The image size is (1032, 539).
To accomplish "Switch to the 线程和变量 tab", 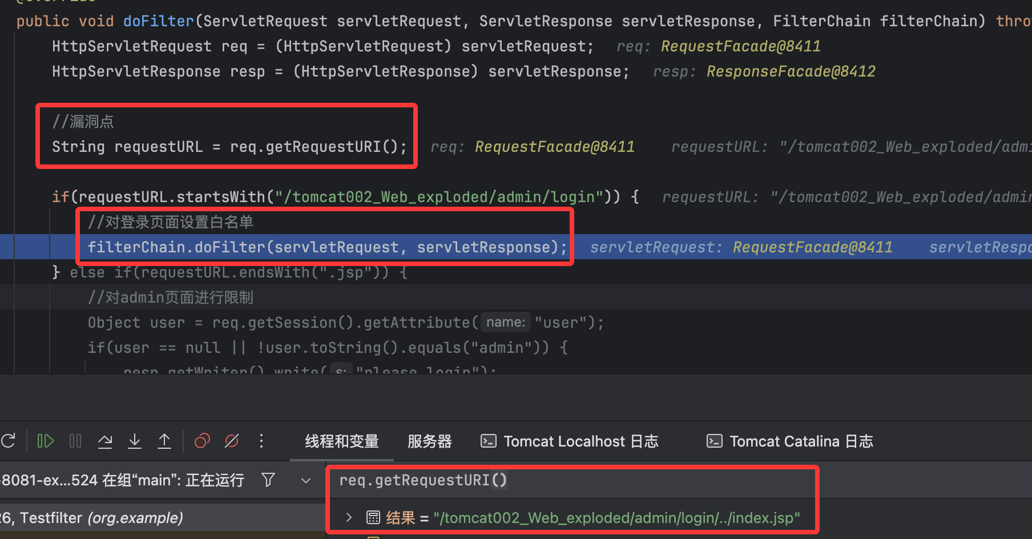I will 341,441.
